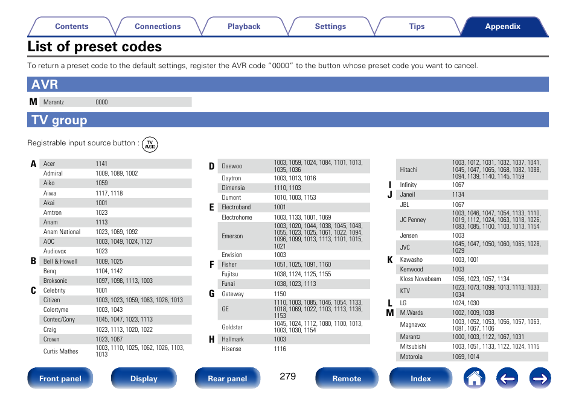Click the Admiral brand row
Screen dimensions: 576x406
pos(115,173)
